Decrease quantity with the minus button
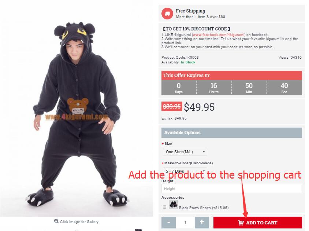This screenshot has height=231, width=309. coord(168,222)
